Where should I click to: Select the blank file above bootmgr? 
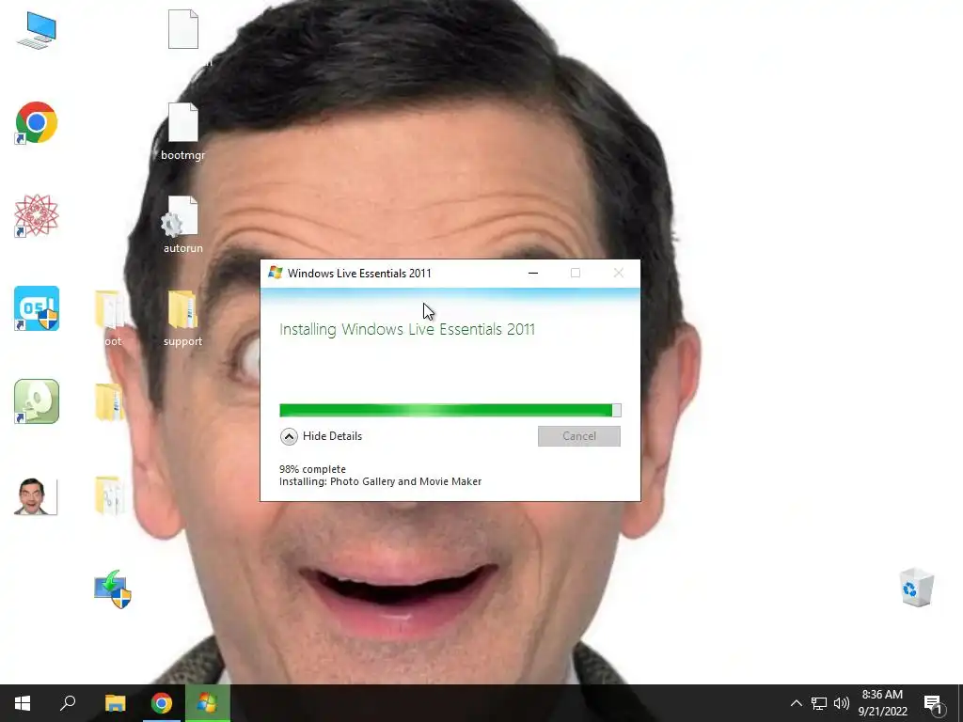pos(183,29)
